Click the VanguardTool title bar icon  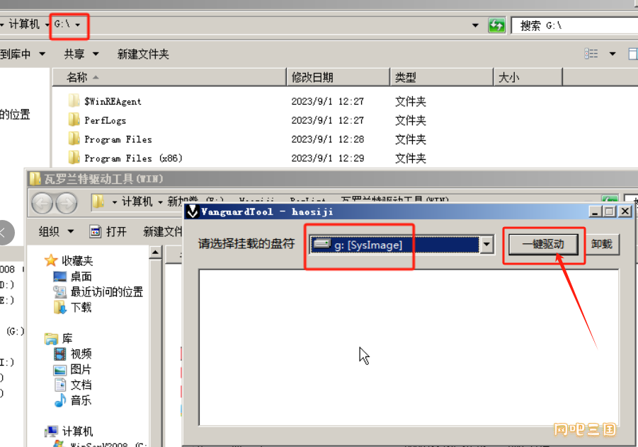coord(192,211)
